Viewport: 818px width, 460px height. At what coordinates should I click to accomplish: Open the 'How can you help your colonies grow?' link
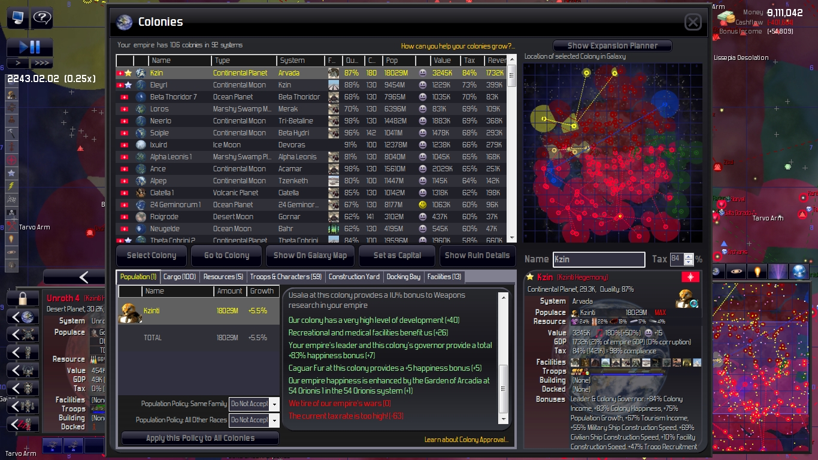tap(458, 46)
